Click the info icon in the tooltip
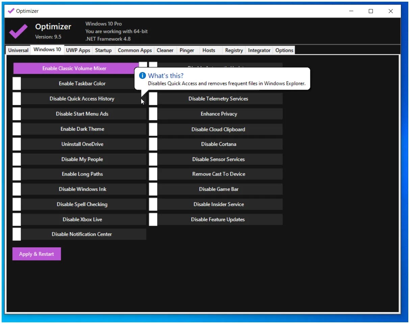Viewport: 410px width, 324px height. [x=143, y=75]
